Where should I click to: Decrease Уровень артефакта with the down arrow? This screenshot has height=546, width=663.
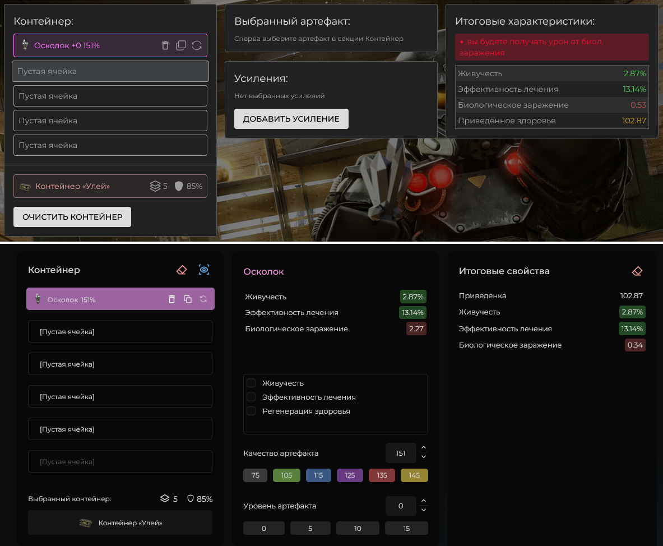coord(424,511)
